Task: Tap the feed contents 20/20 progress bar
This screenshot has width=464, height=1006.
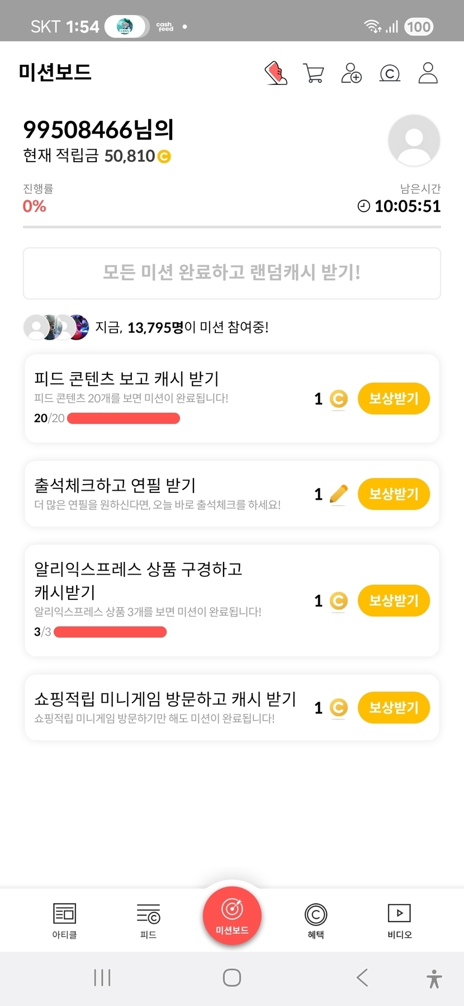Action: tap(124, 418)
